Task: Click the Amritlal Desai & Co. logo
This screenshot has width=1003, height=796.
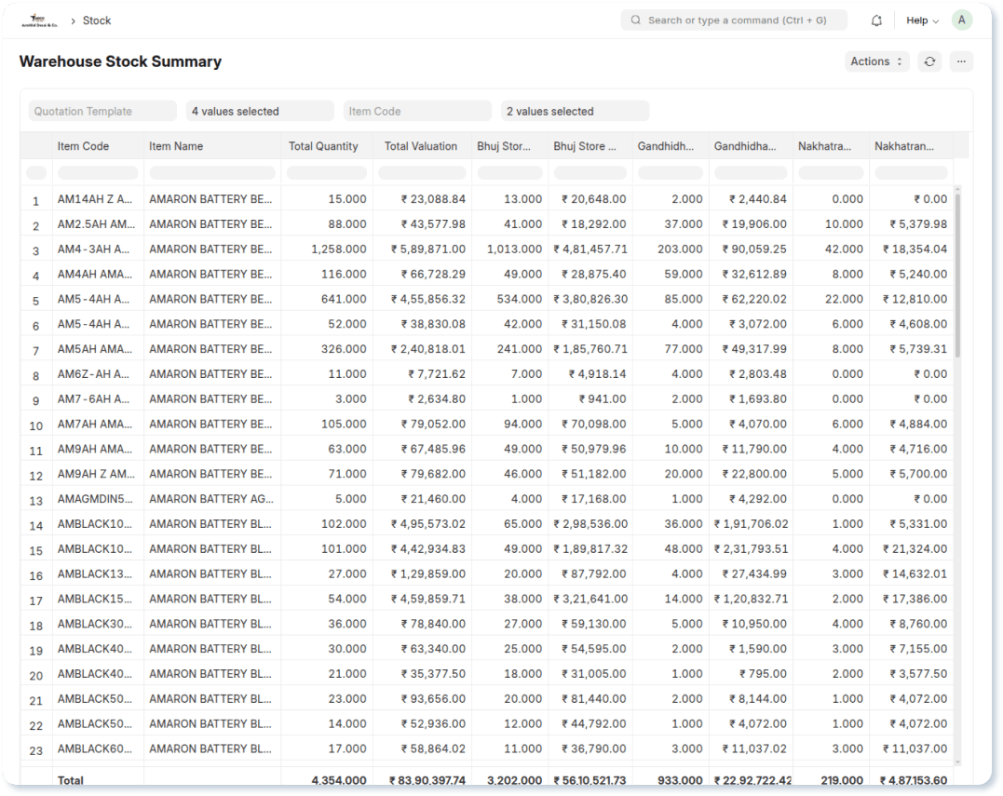Action: 37,19
